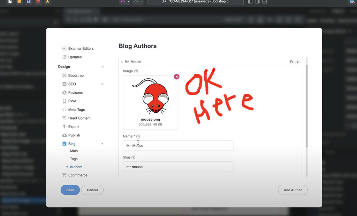Open the app settings gear in toolbar

click(38, 2)
